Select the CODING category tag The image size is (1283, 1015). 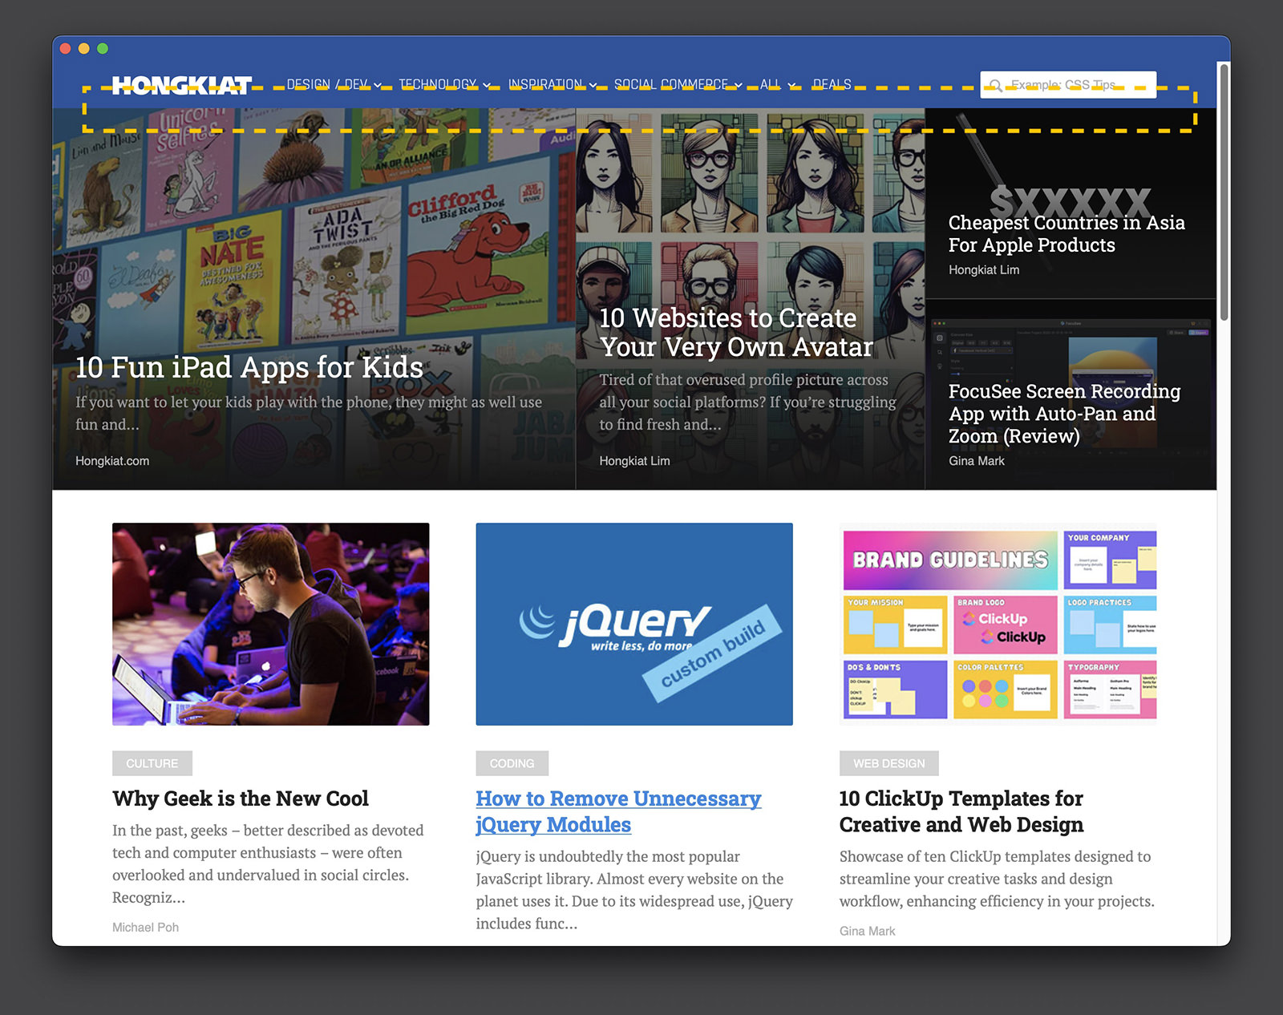click(512, 763)
